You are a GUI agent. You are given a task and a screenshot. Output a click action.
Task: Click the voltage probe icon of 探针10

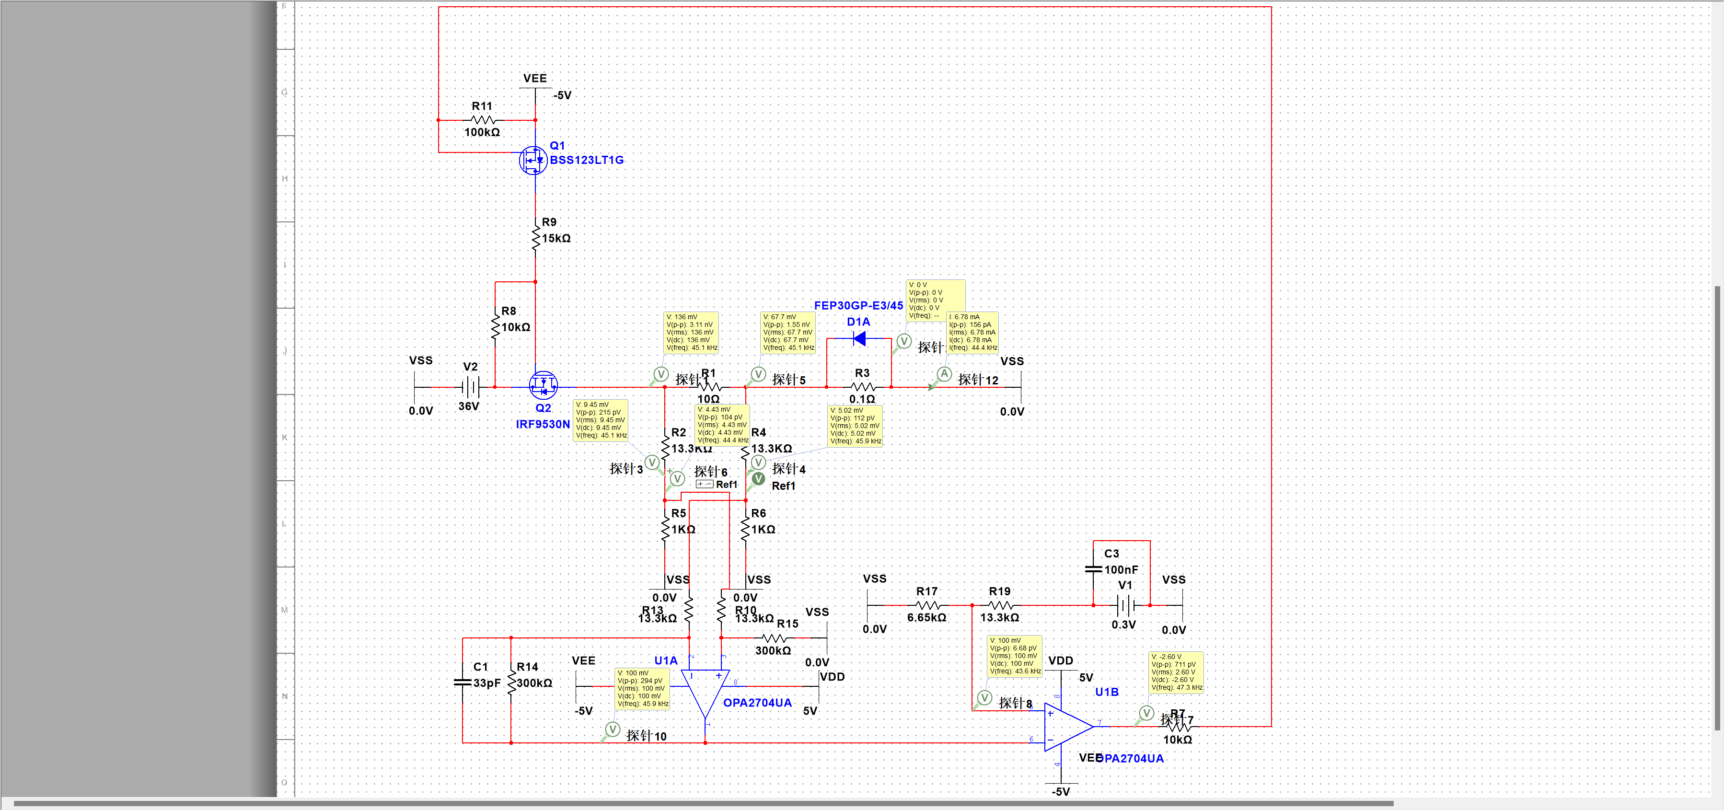[613, 729]
